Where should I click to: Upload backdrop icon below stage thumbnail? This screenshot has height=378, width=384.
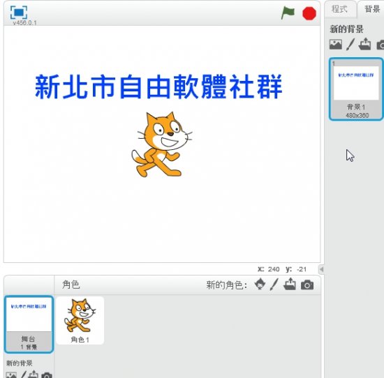[x=33, y=375]
